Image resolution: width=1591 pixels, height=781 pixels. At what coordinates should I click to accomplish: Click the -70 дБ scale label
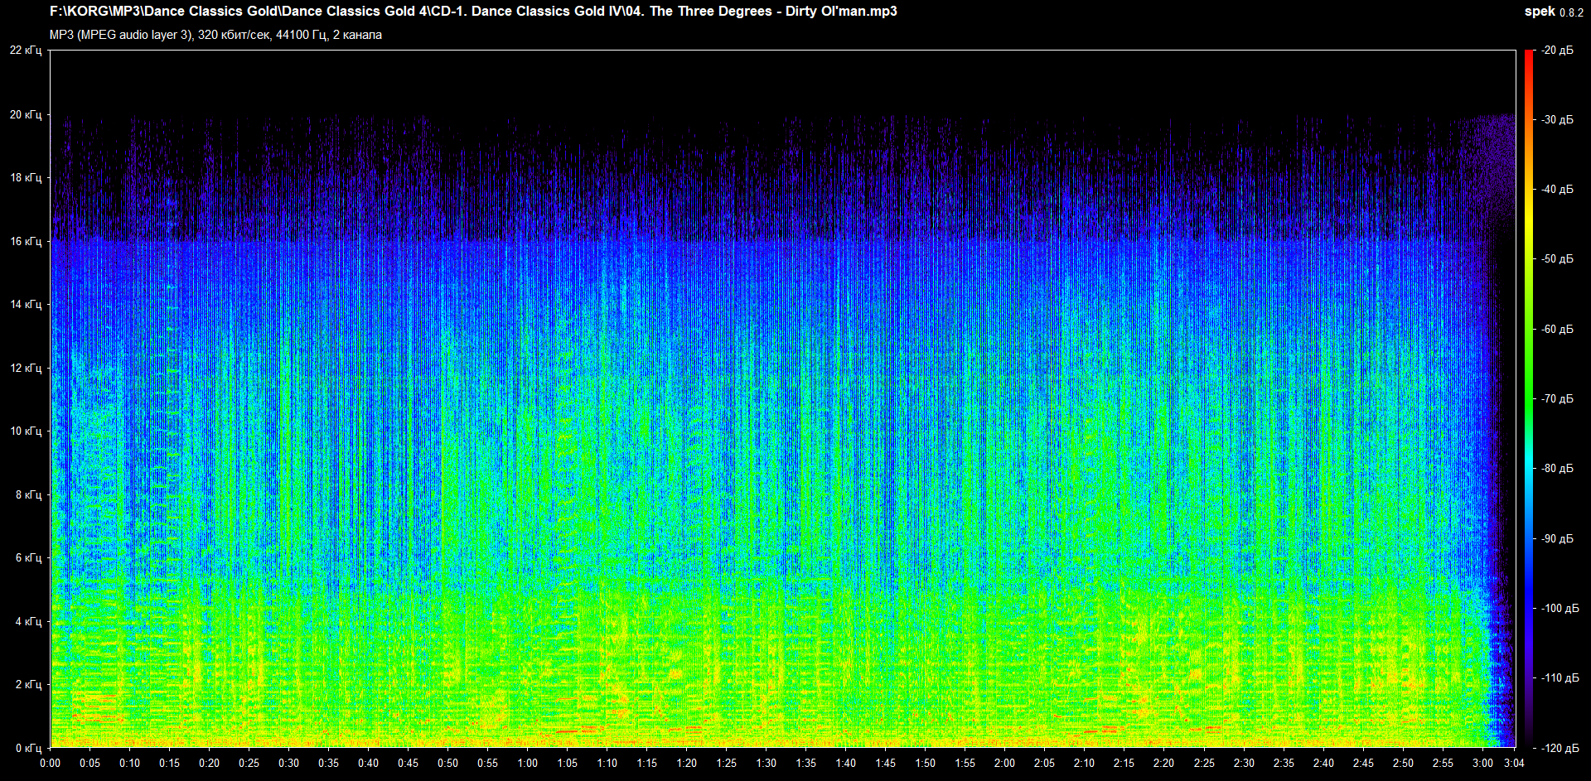point(1557,398)
